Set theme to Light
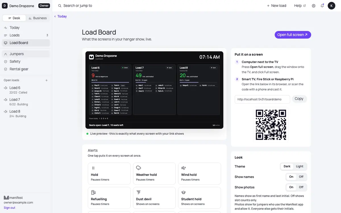Viewport: 341px width, 213px height. pyautogui.click(x=300, y=166)
